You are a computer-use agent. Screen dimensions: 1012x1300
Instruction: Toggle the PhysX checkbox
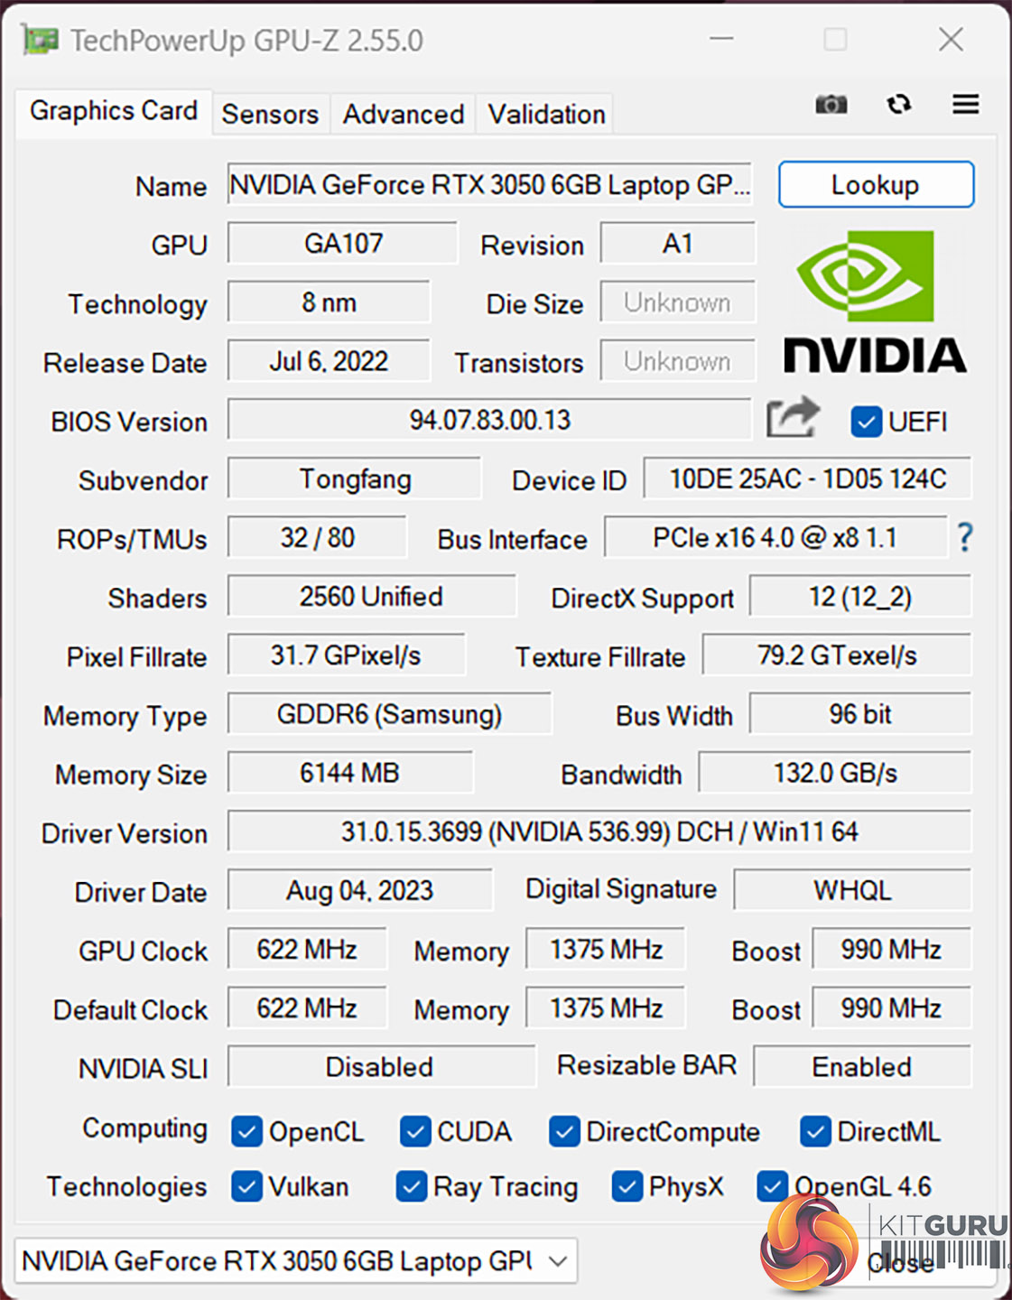pos(627,1186)
